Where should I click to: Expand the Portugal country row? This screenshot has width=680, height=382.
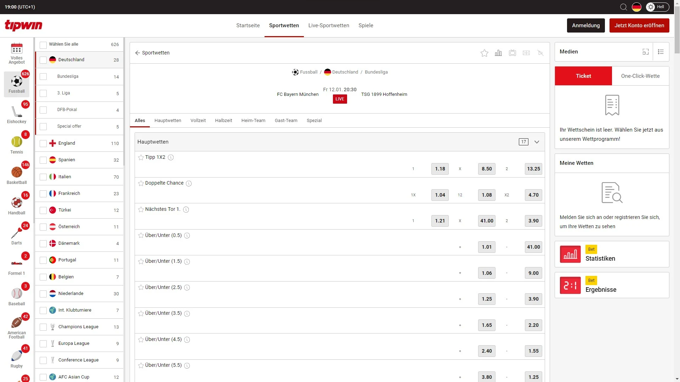click(x=79, y=260)
